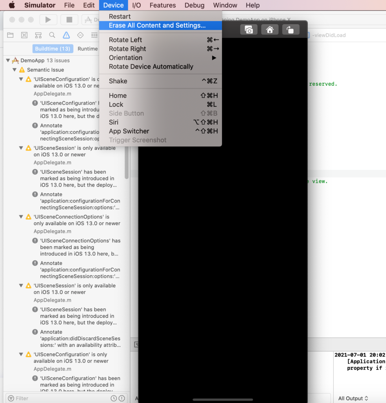
Task: Open the find navigator magnifier icon
Action: click(x=52, y=35)
